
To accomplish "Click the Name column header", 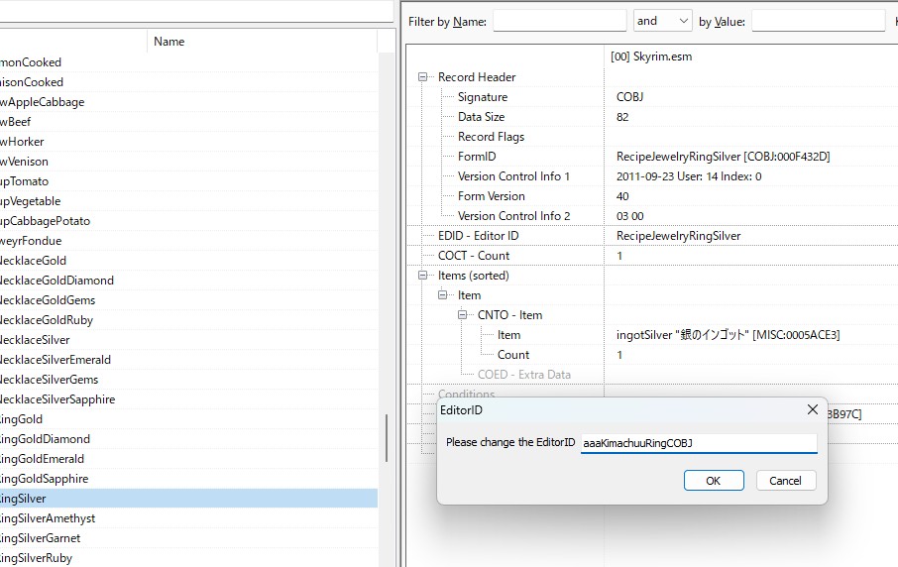I will (168, 42).
